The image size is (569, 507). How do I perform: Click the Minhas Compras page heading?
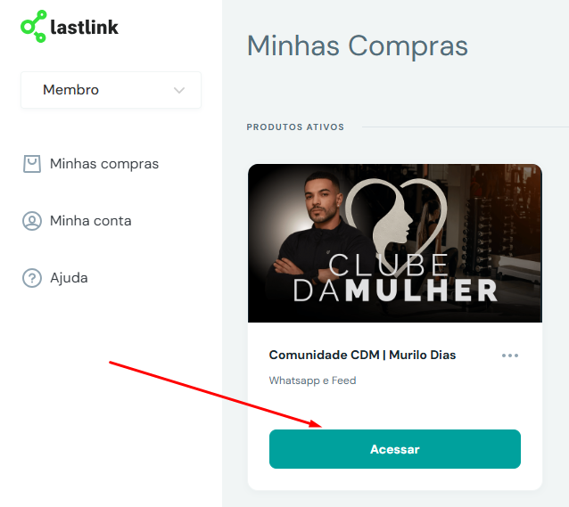click(358, 46)
